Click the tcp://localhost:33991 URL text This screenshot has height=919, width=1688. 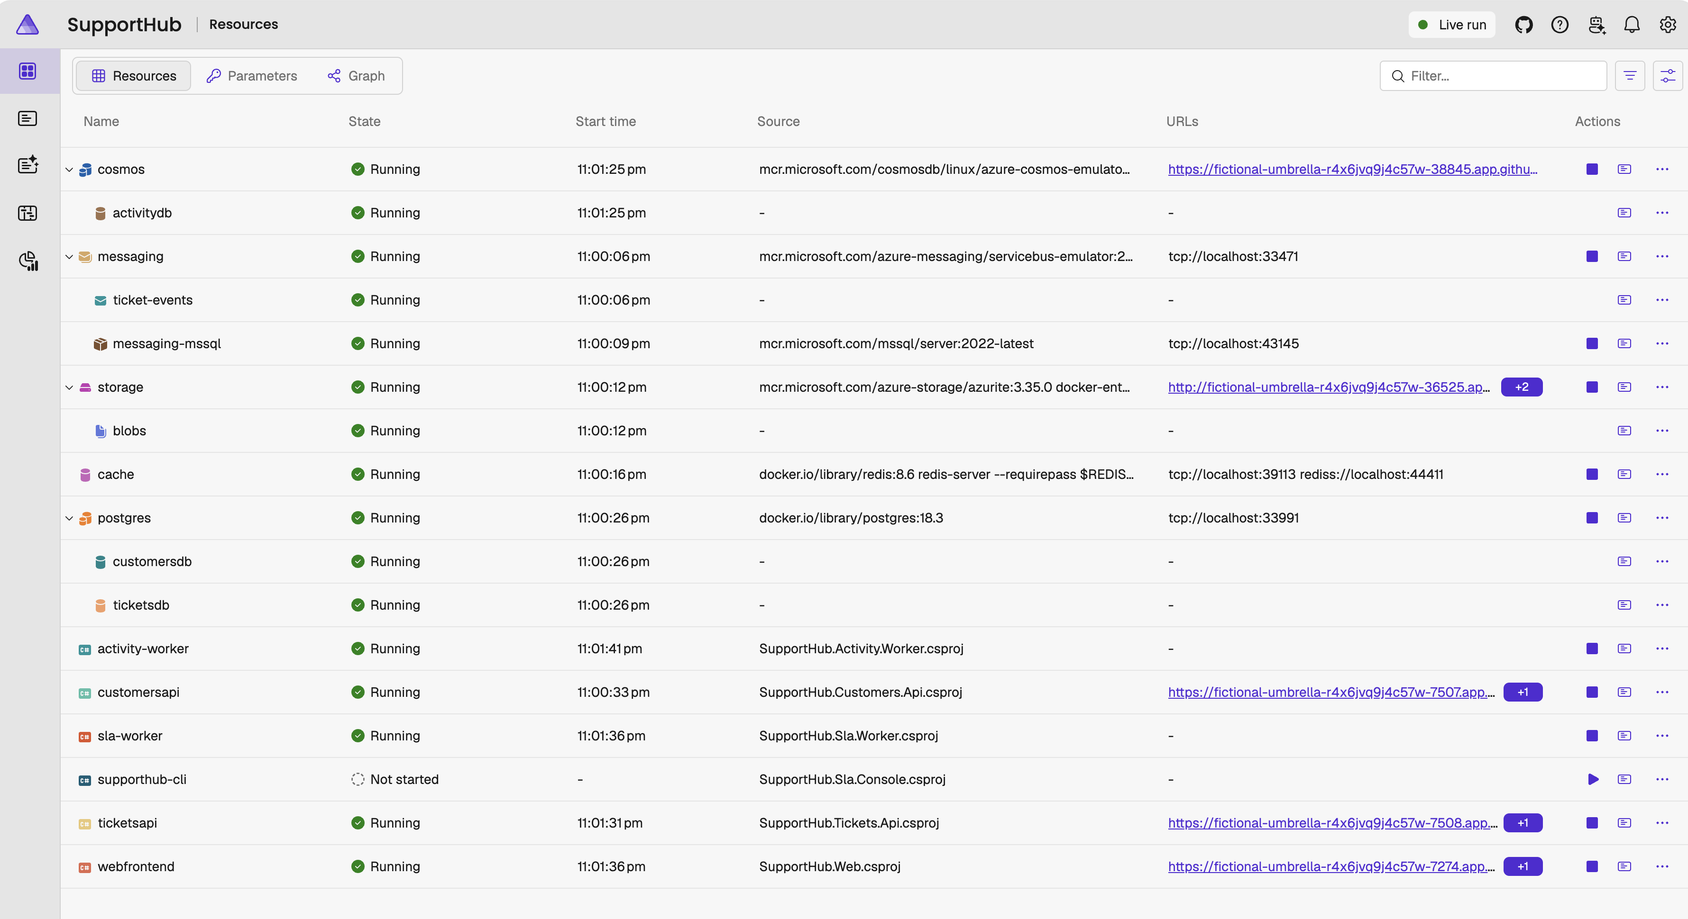(x=1233, y=518)
